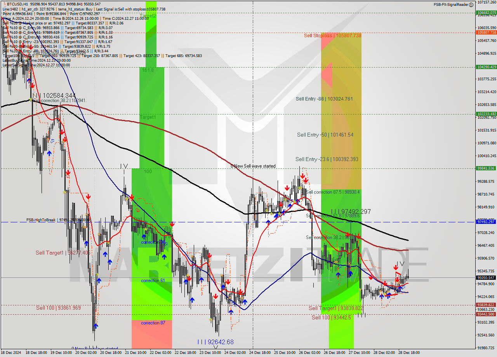Click the 'Sell 100 | 93442.5' label
The height and width of the screenshot is (357, 497).
pyautogui.click(x=331, y=317)
